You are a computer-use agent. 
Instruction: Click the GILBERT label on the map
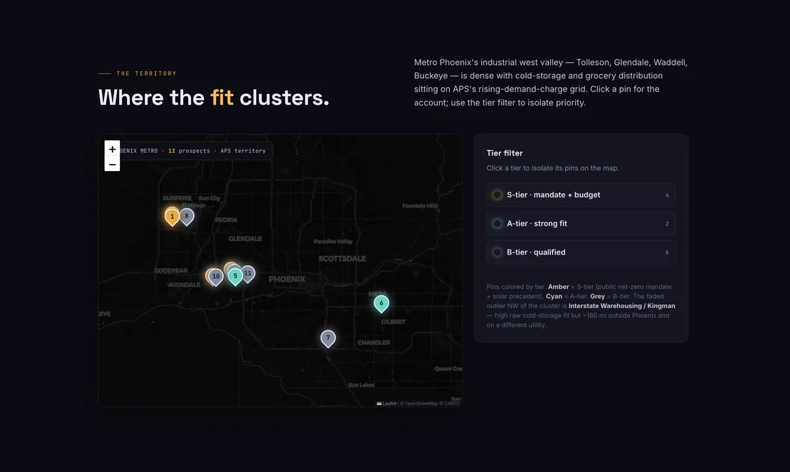[x=394, y=322]
